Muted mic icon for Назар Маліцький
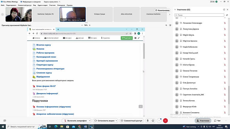The height and width of the screenshot is (129, 230). pos(225,53)
